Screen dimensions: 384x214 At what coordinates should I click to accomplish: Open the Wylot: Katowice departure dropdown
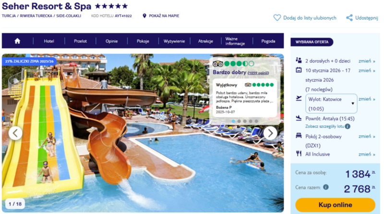click(x=331, y=104)
